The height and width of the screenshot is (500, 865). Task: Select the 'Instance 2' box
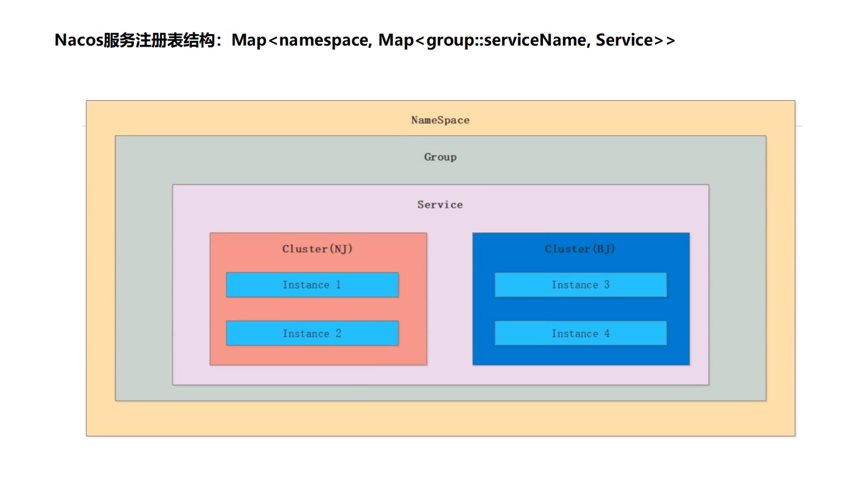point(312,333)
